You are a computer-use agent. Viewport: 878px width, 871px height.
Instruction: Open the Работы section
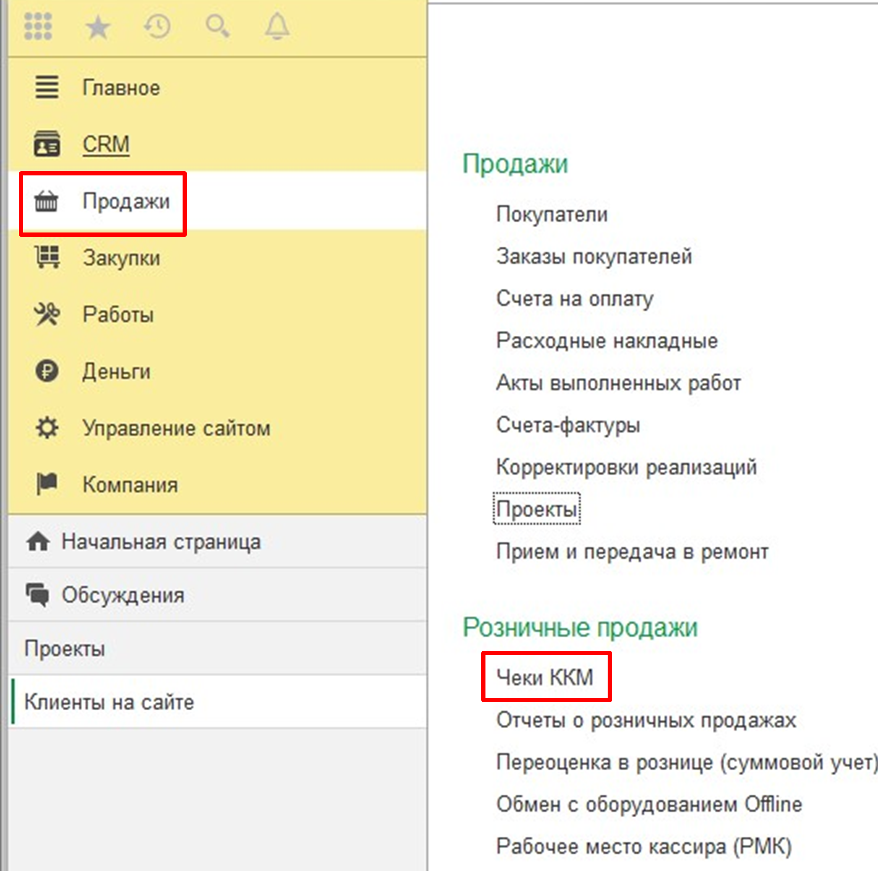[x=118, y=315]
